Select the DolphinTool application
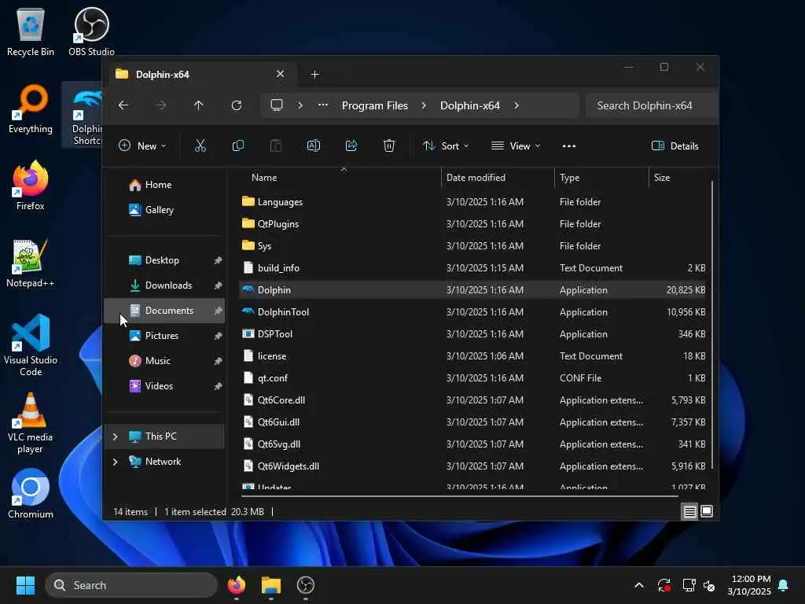Screen dimensions: 805x604 pos(472,312)
